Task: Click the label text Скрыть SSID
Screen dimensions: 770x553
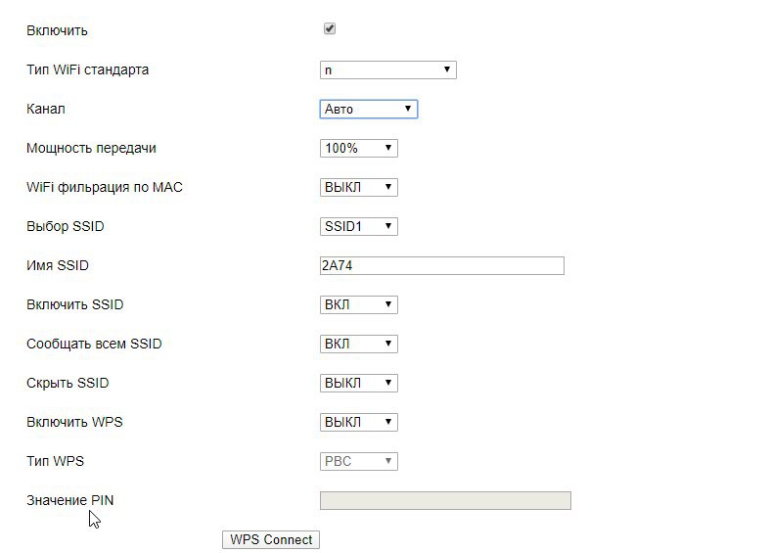Action: pos(68,383)
